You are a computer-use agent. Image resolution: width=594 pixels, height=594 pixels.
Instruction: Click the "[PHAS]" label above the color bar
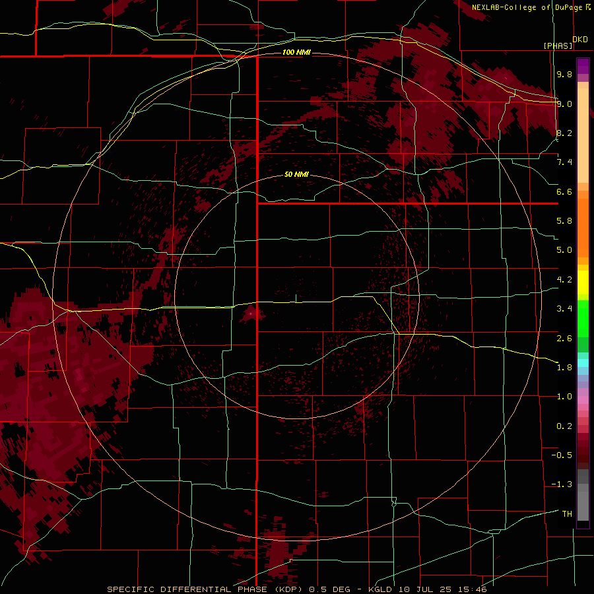click(x=558, y=46)
